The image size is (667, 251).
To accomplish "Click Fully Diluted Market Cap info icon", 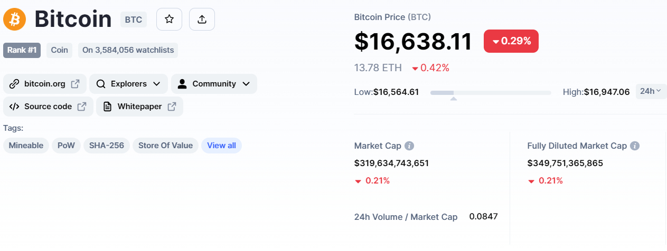I will [635, 146].
